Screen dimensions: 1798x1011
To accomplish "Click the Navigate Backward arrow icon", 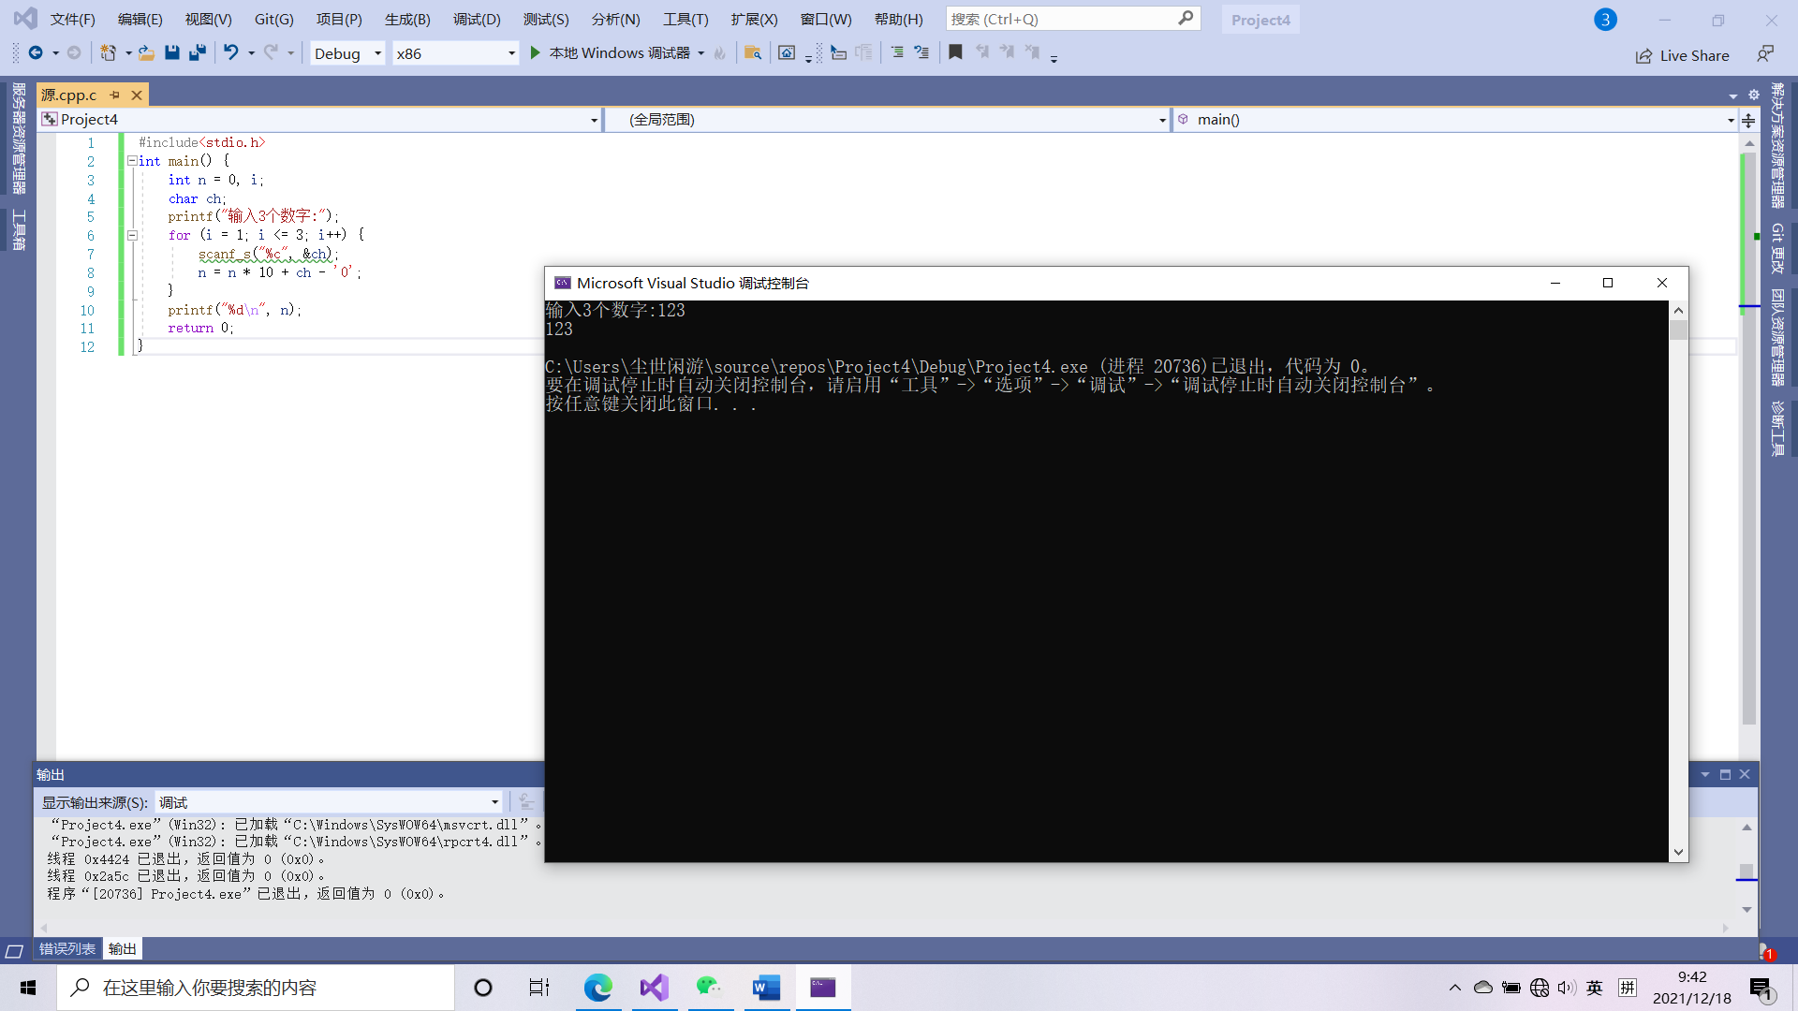I will [x=36, y=53].
